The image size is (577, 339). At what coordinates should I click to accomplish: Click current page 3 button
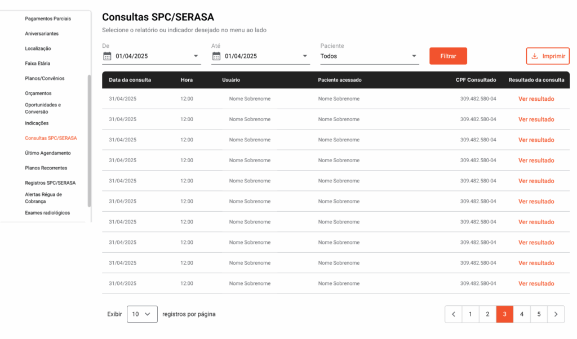coord(504,314)
